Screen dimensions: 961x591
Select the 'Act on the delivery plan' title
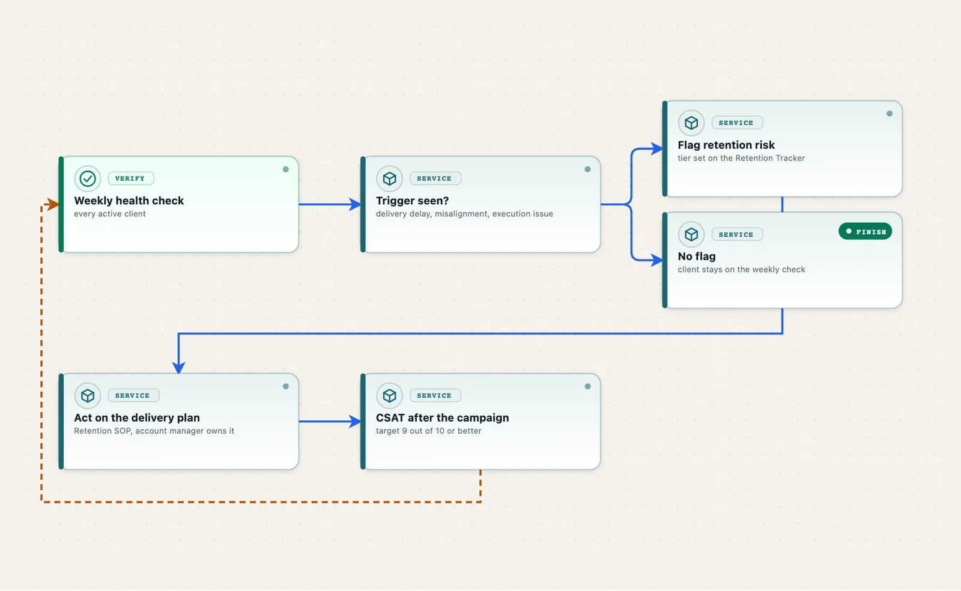pyautogui.click(x=137, y=417)
